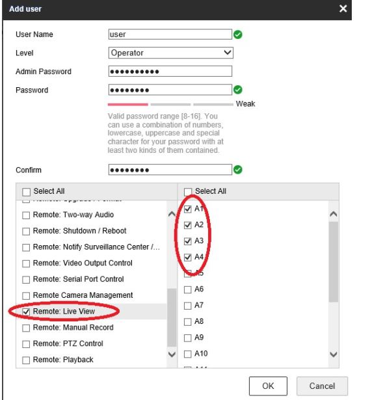383x400 pixels.
Task: Click the channel list up arrow
Action: pyautogui.click(x=334, y=214)
